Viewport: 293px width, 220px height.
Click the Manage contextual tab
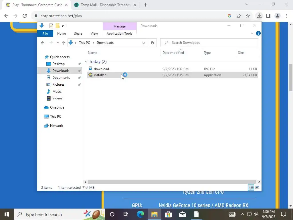pos(120,26)
